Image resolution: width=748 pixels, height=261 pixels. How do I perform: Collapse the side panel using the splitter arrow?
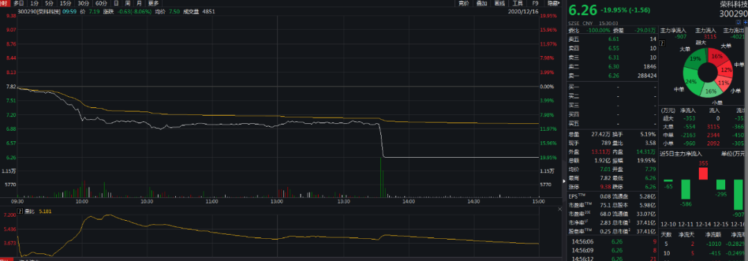pos(564,181)
